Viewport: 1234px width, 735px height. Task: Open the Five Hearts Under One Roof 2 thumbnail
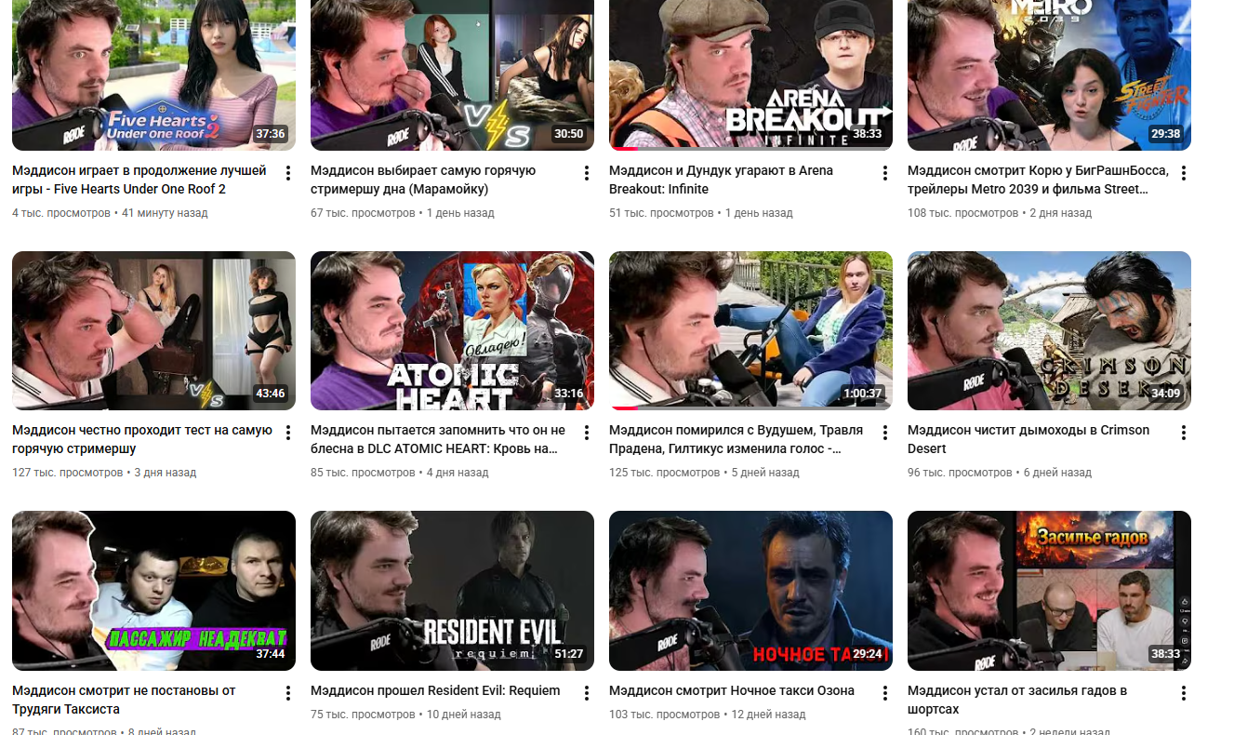click(153, 74)
